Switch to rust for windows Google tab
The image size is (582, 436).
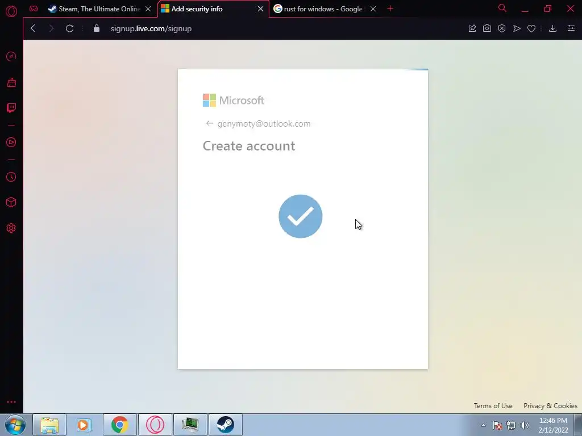319,9
